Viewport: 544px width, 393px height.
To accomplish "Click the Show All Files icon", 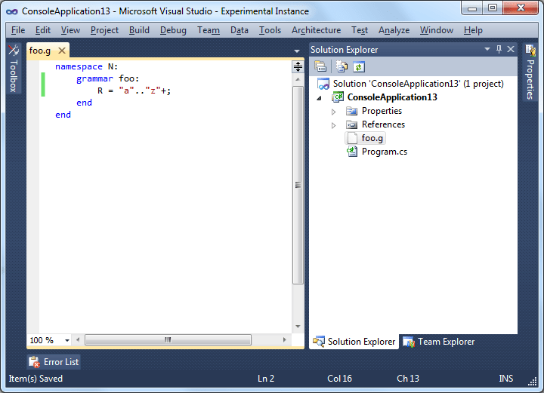I will 342,66.
